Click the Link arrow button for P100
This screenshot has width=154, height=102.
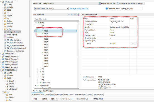[x=133, y=44]
